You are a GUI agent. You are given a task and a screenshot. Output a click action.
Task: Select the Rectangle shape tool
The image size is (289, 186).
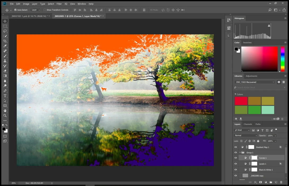coord(5,106)
